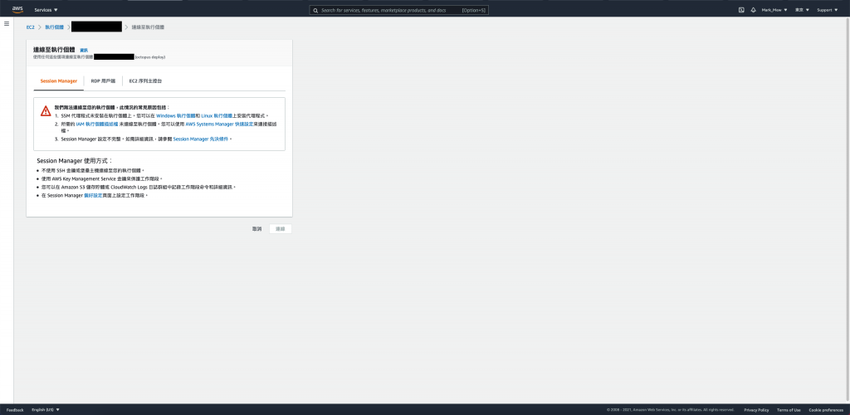850x415 pixels.
Task: Click the 連線至執行個體 breadcrumb text
Action: (148, 27)
